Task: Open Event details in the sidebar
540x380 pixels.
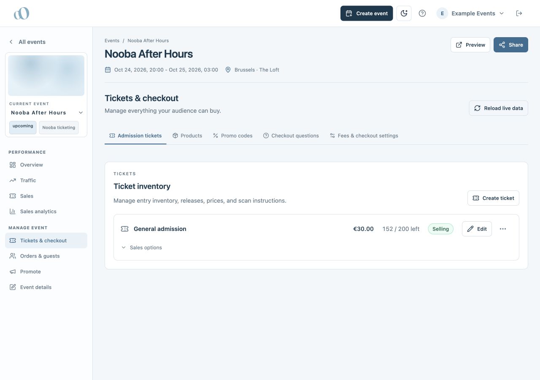Action: tap(46, 287)
